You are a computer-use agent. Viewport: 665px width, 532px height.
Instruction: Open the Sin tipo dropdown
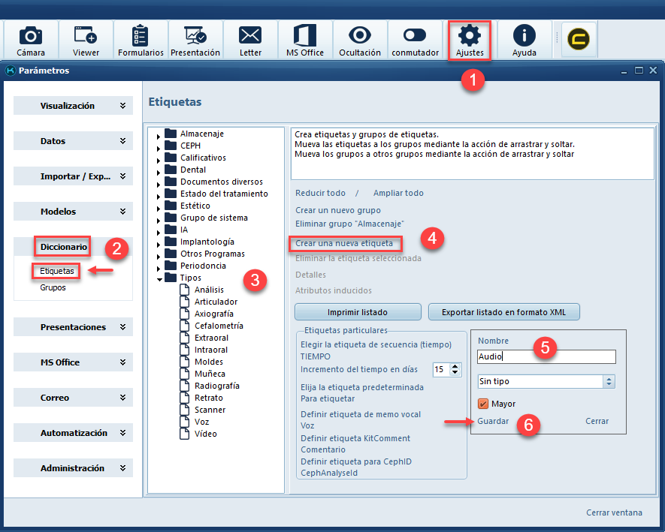[x=546, y=381]
